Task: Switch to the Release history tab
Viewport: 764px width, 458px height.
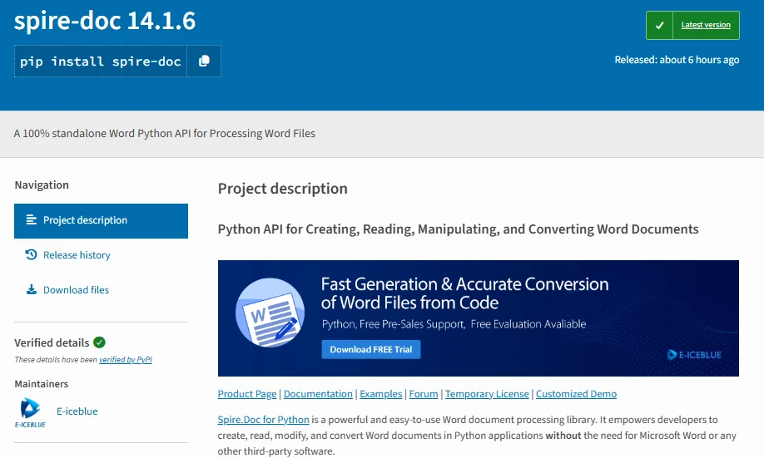Action: [77, 255]
